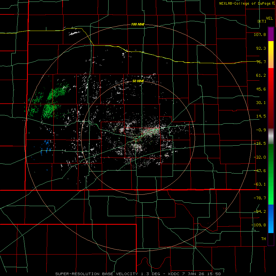Viewport: 276px width, 276px height.
Task: Click the 100 NMI range ring label
Action: [138, 24]
